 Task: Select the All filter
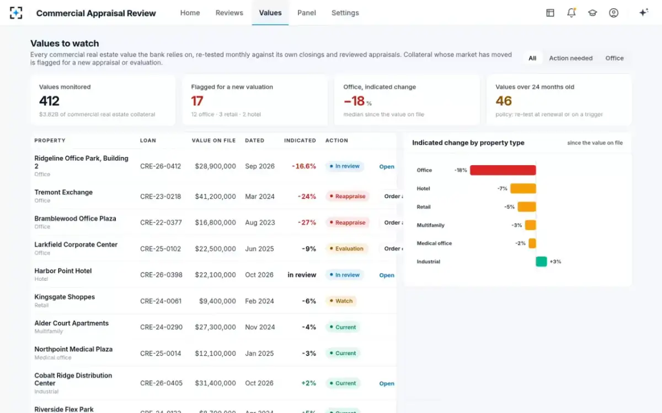click(532, 58)
